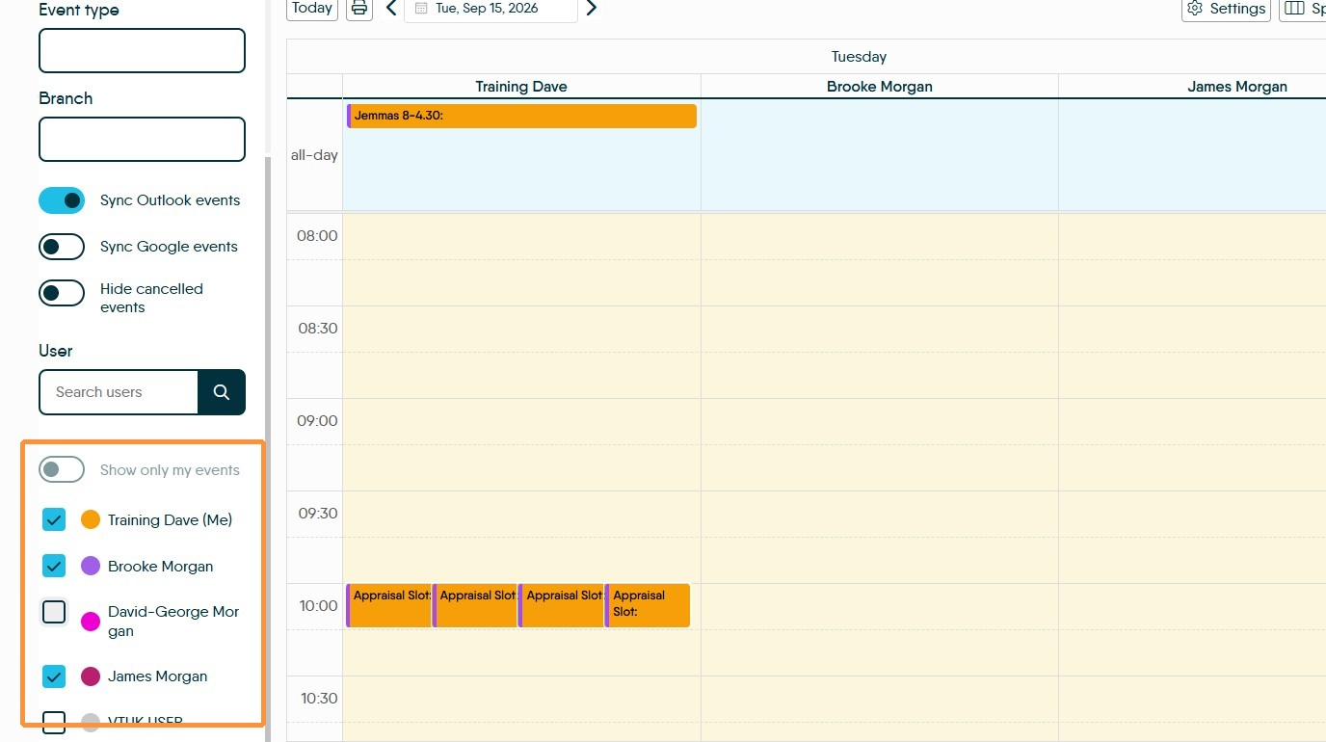Click Training Dave orange color dot
The width and height of the screenshot is (1326, 742).
click(x=91, y=519)
